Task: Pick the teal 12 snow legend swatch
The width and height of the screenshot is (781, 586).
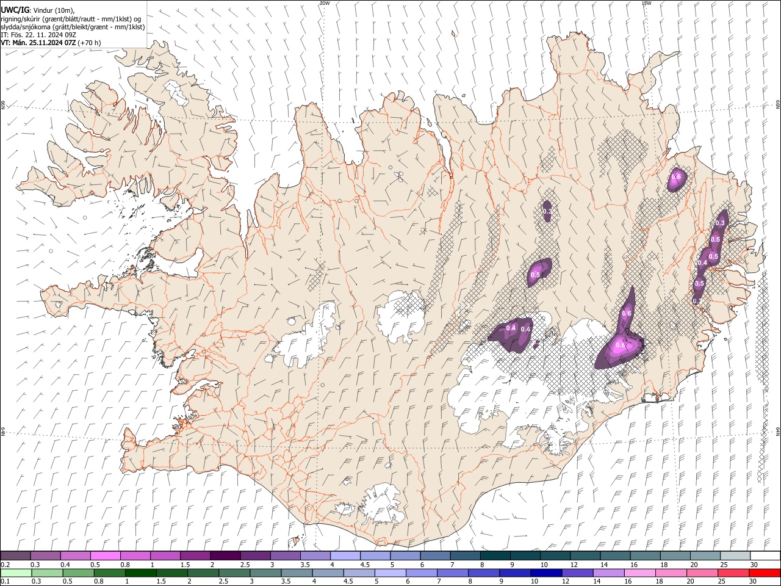Action: coord(585,556)
